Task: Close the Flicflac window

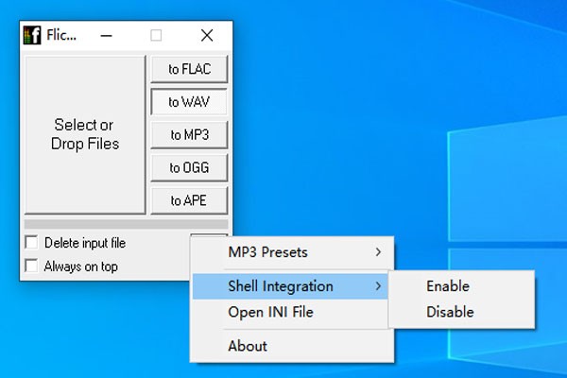Action: (207, 36)
